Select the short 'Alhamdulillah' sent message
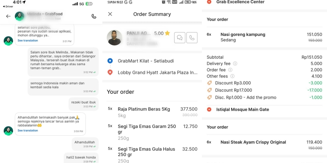This screenshot has height=163, width=327. [85, 144]
